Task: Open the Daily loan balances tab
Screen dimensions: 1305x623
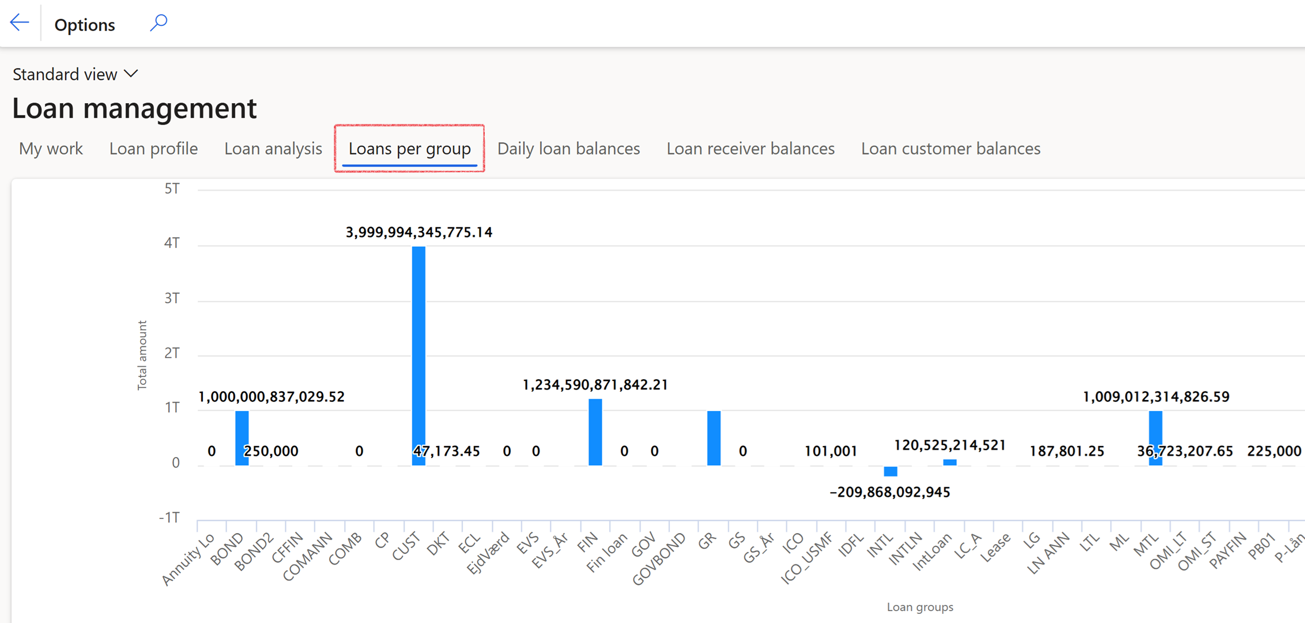Action: [568, 148]
